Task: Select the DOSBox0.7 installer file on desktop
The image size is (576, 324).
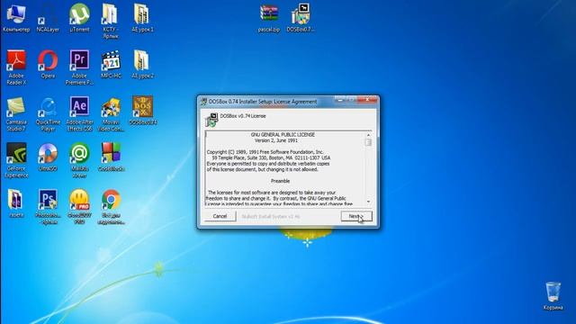Action: [301, 18]
